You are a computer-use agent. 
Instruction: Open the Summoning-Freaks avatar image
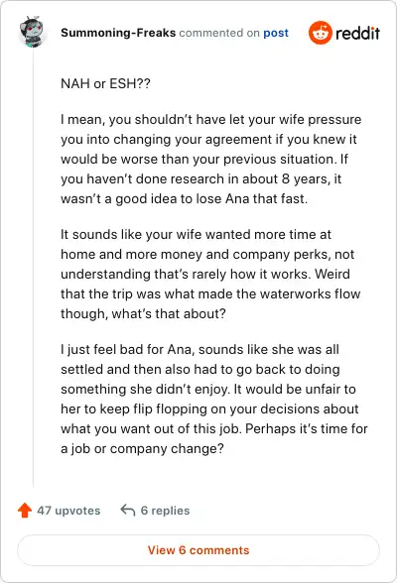pyautogui.click(x=32, y=32)
